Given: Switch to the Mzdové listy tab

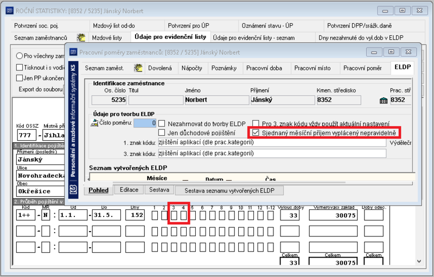Looking at the screenshot, I should coord(107,38).
